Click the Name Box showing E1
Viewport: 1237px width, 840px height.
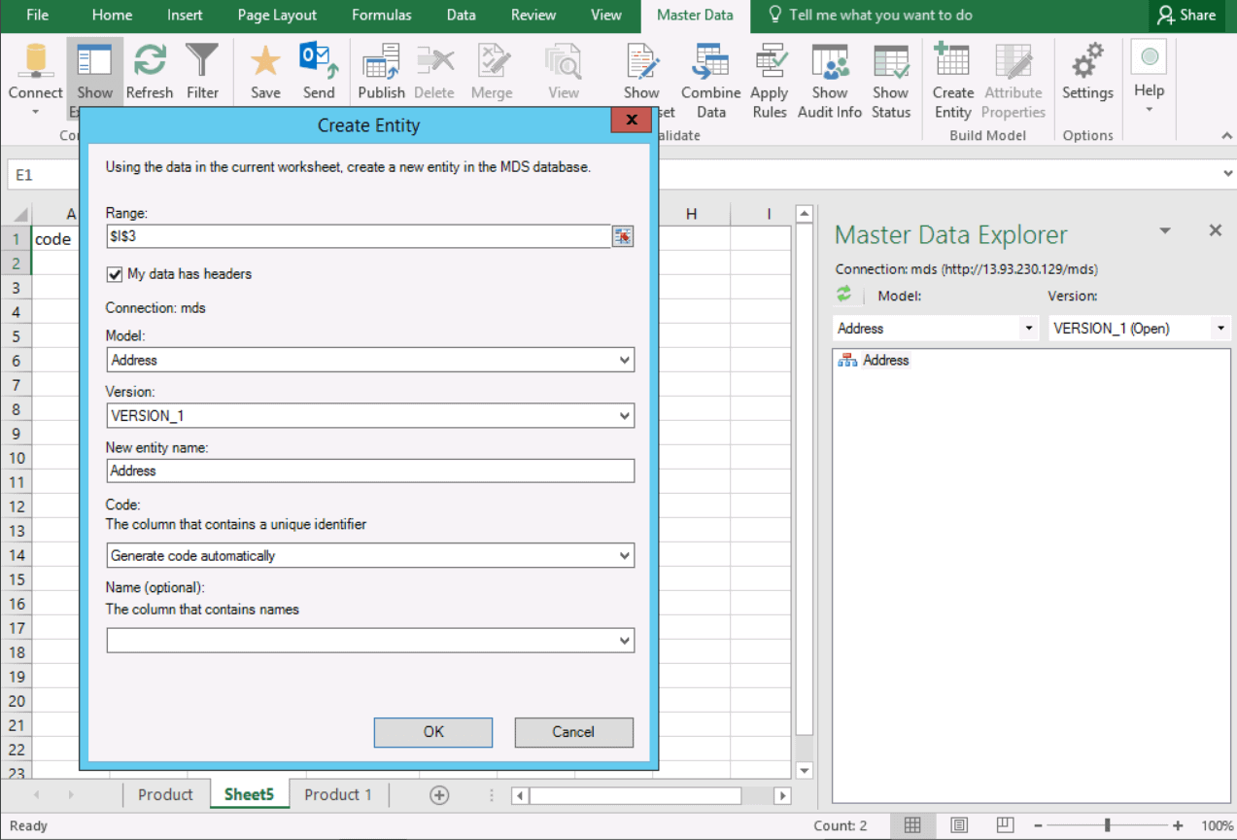(44, 175)
